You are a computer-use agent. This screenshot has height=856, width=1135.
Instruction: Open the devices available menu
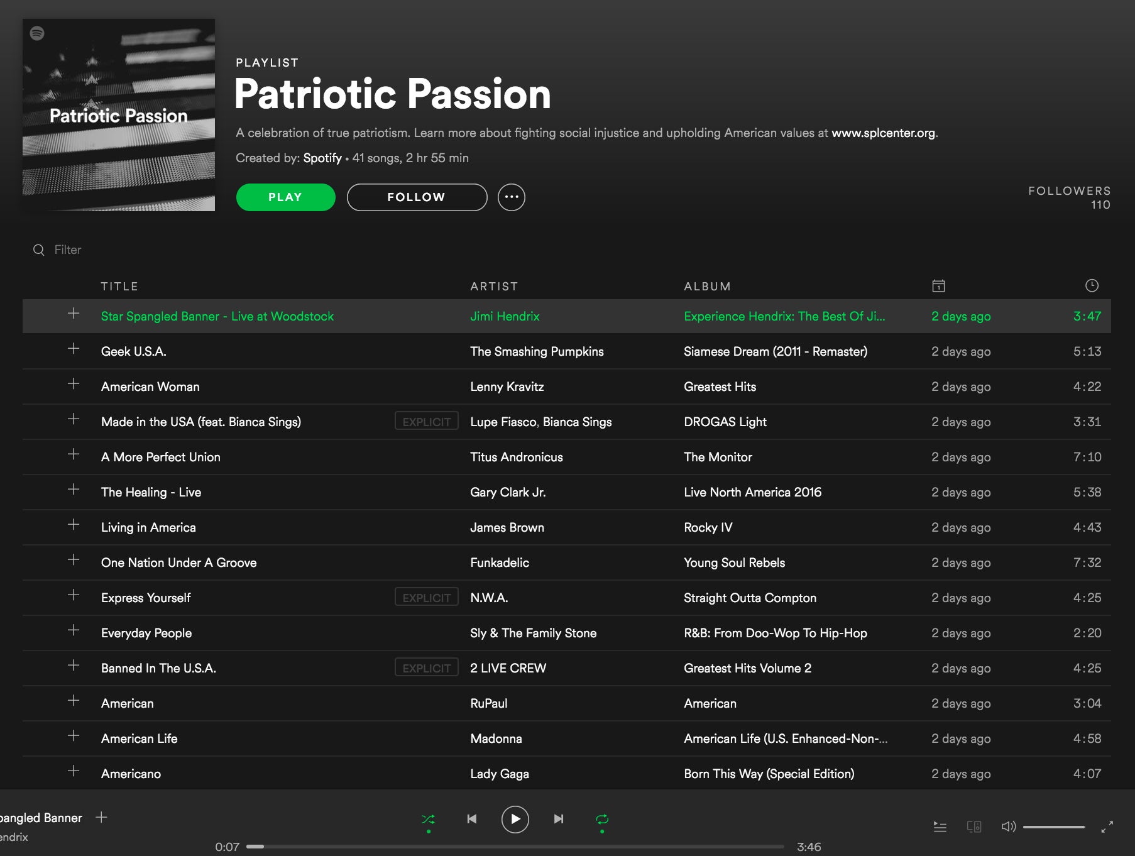tap(974, 826)
